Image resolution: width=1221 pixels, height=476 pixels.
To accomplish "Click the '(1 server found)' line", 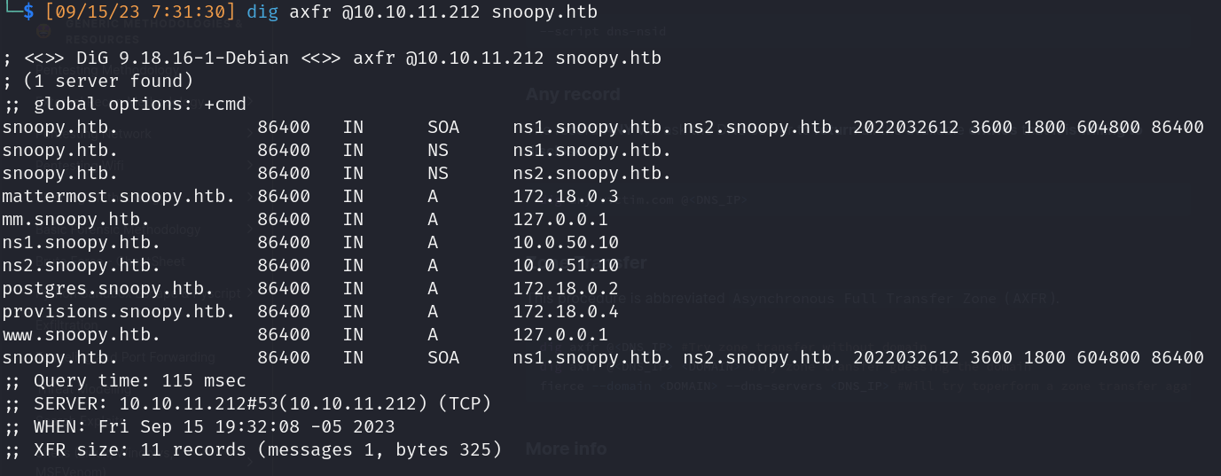I will [98, 82].
